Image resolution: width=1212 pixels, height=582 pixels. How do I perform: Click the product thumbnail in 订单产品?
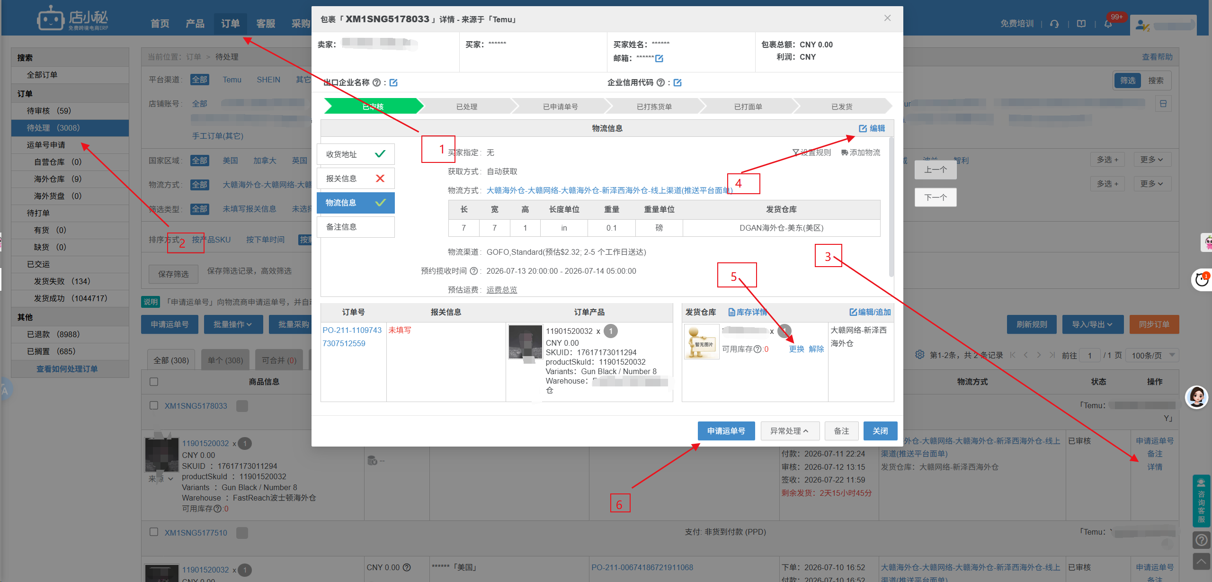[x=525, y=342]
